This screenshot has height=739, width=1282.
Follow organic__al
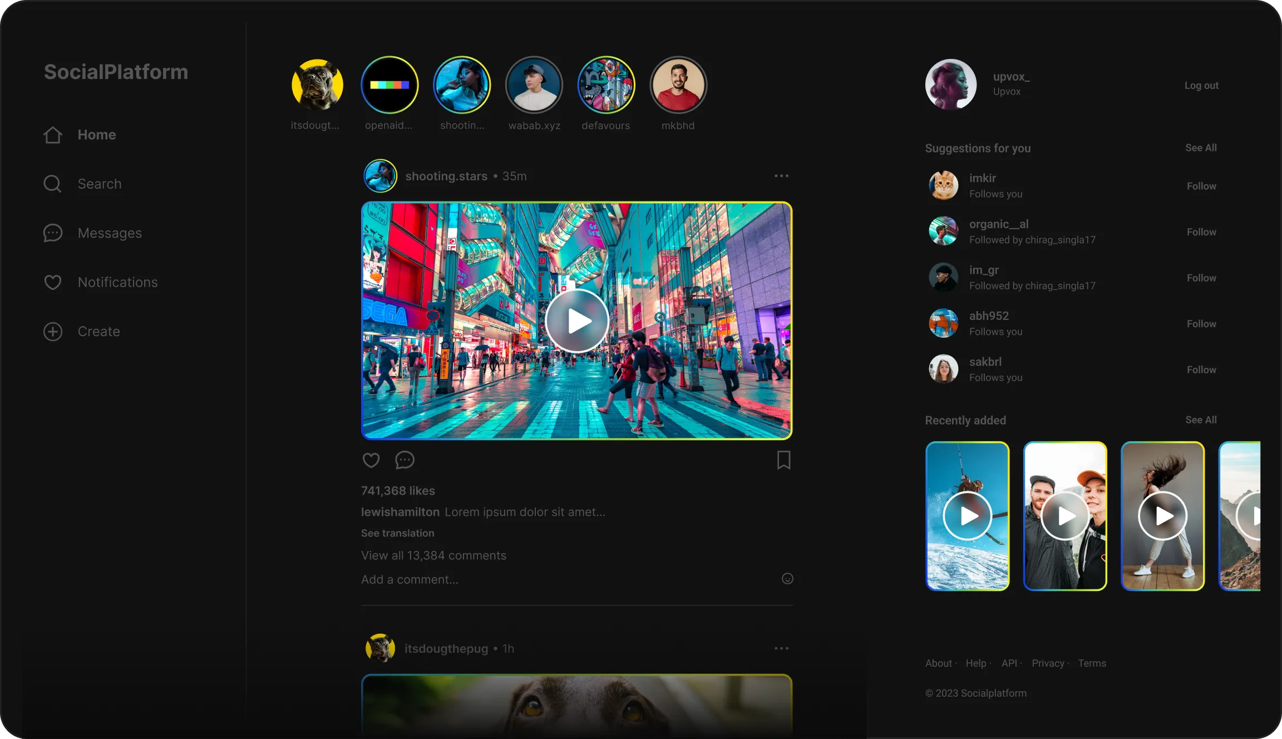[1201, 231]
